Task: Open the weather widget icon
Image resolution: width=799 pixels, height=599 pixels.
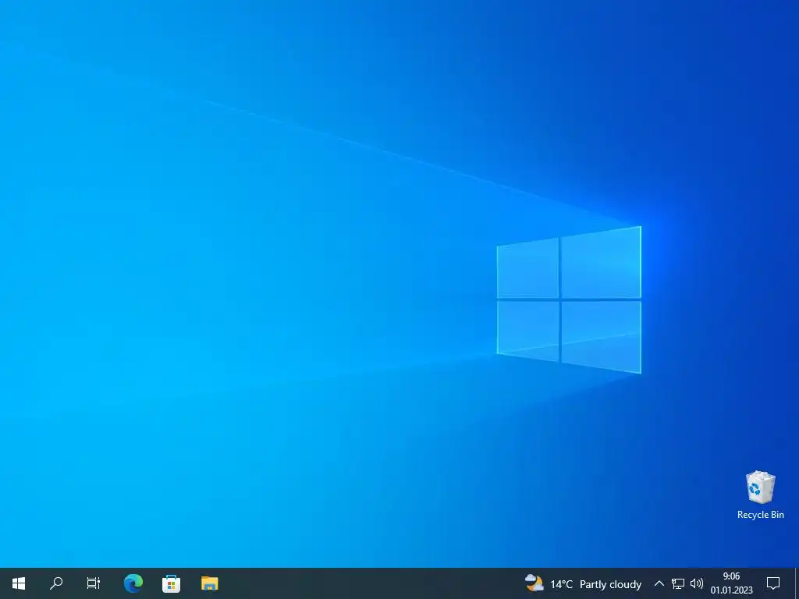Action: [x=534, y=583]
